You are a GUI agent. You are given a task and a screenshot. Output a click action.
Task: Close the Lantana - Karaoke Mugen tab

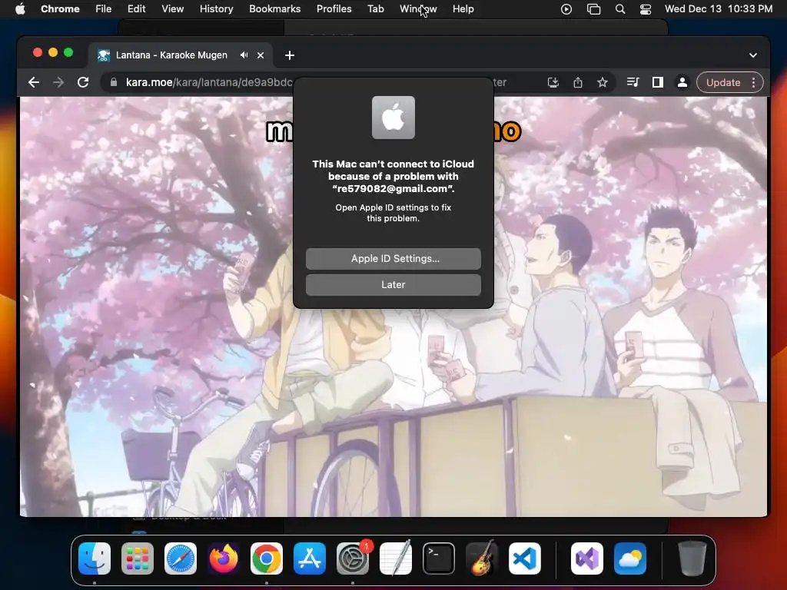point(261,55)
